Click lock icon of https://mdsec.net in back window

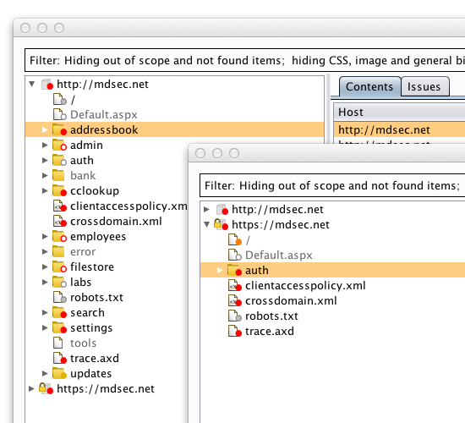coord(46,388)
